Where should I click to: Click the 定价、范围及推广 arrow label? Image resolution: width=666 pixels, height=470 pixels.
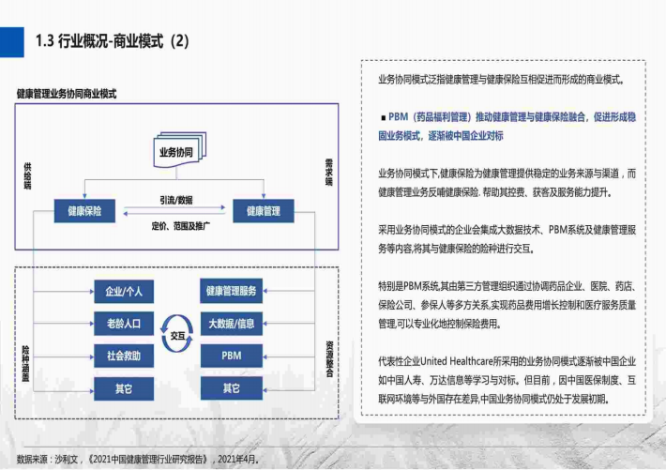click(180, 226)
